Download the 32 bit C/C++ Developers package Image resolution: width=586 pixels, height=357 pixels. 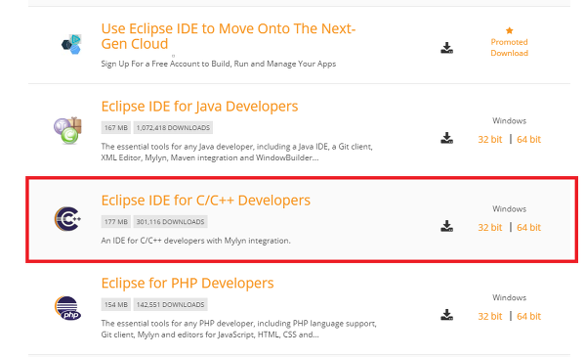(490, 227)
